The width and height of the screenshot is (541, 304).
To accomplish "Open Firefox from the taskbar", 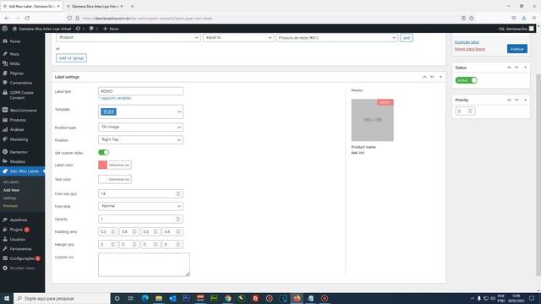I will pos(297,298).
